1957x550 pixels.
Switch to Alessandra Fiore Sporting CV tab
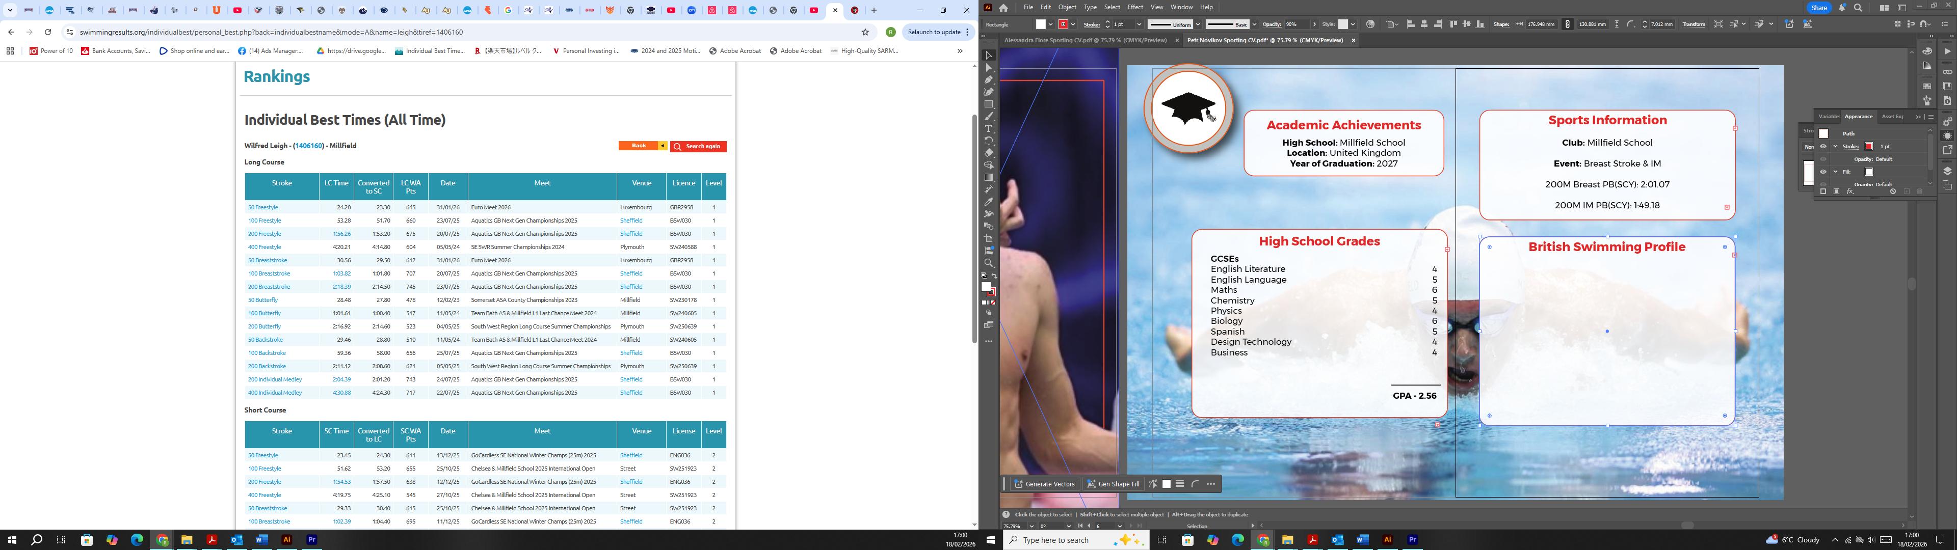1085,40
